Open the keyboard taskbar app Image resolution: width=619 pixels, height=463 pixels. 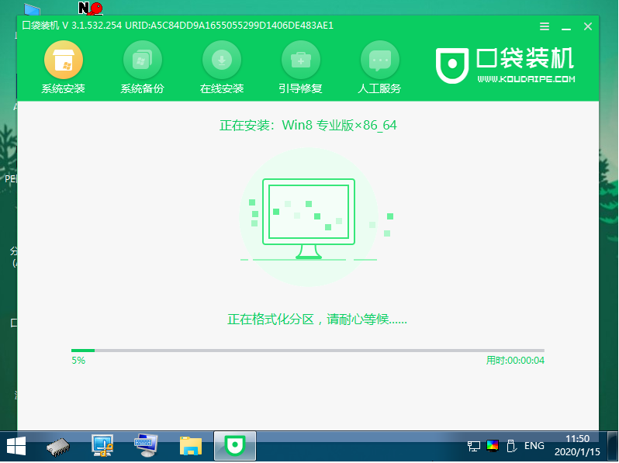(146, 447)
